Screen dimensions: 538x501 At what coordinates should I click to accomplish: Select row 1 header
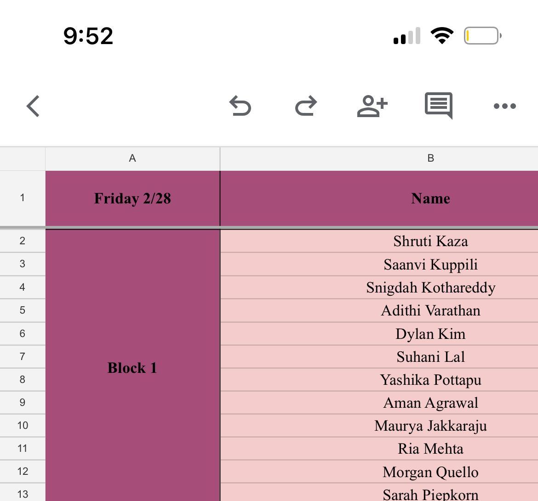coord(22,198)
